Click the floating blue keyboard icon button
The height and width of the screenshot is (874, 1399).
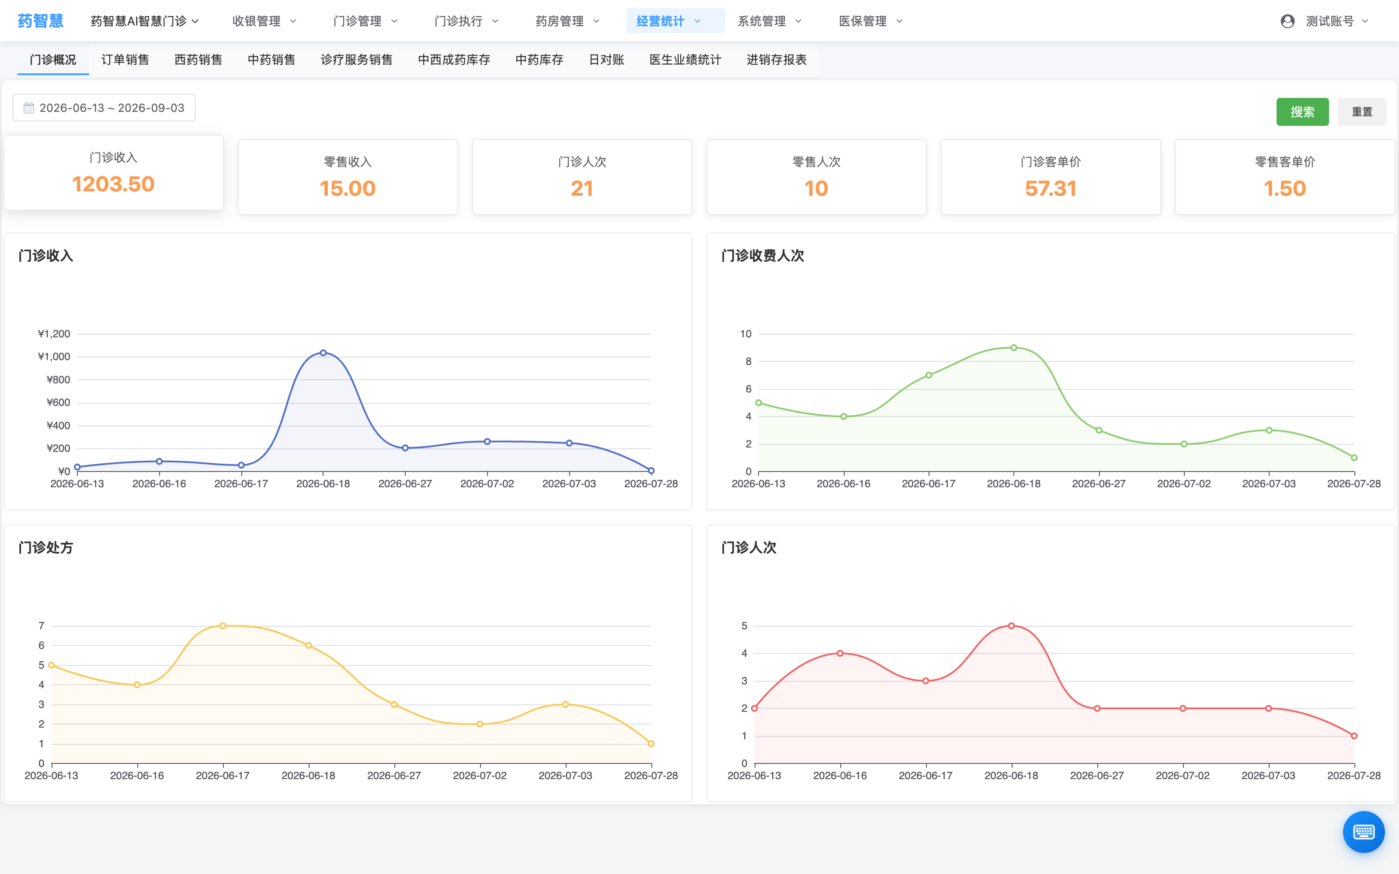1363,832
